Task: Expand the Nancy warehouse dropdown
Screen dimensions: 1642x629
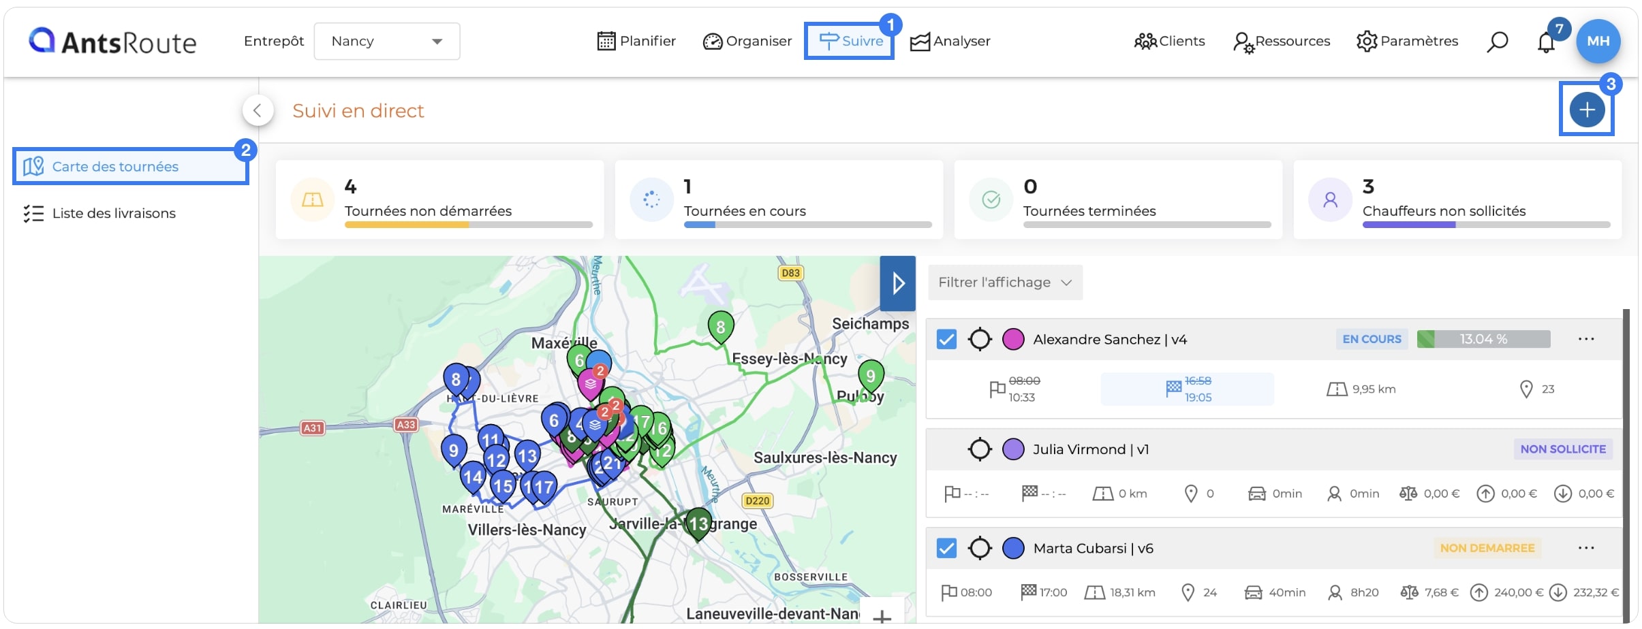Action: [x=386, y=41]
